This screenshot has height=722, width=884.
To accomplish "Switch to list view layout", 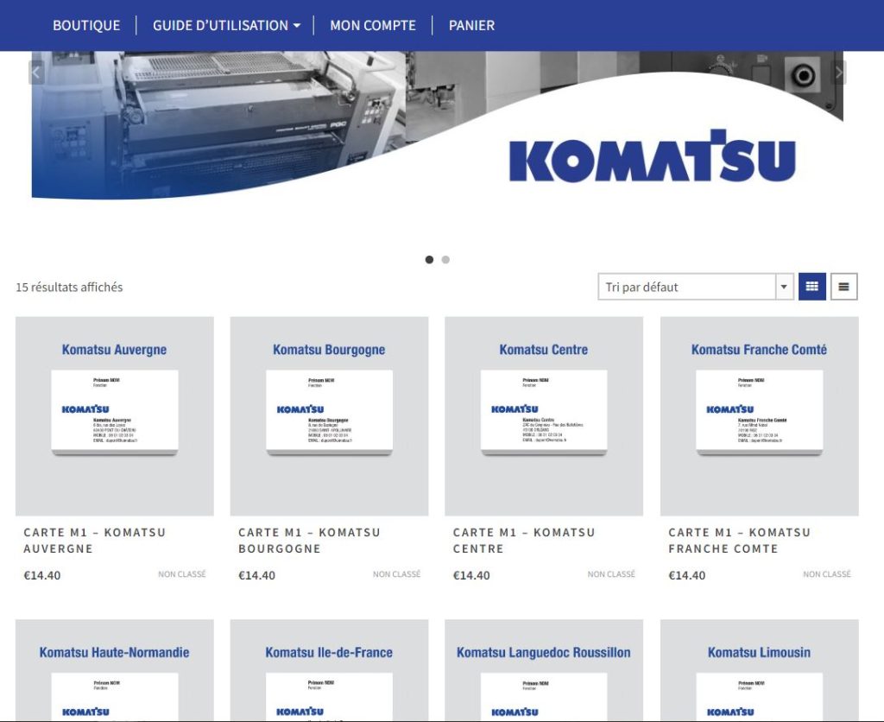I will pyautogui.click(x=843, y=287).
